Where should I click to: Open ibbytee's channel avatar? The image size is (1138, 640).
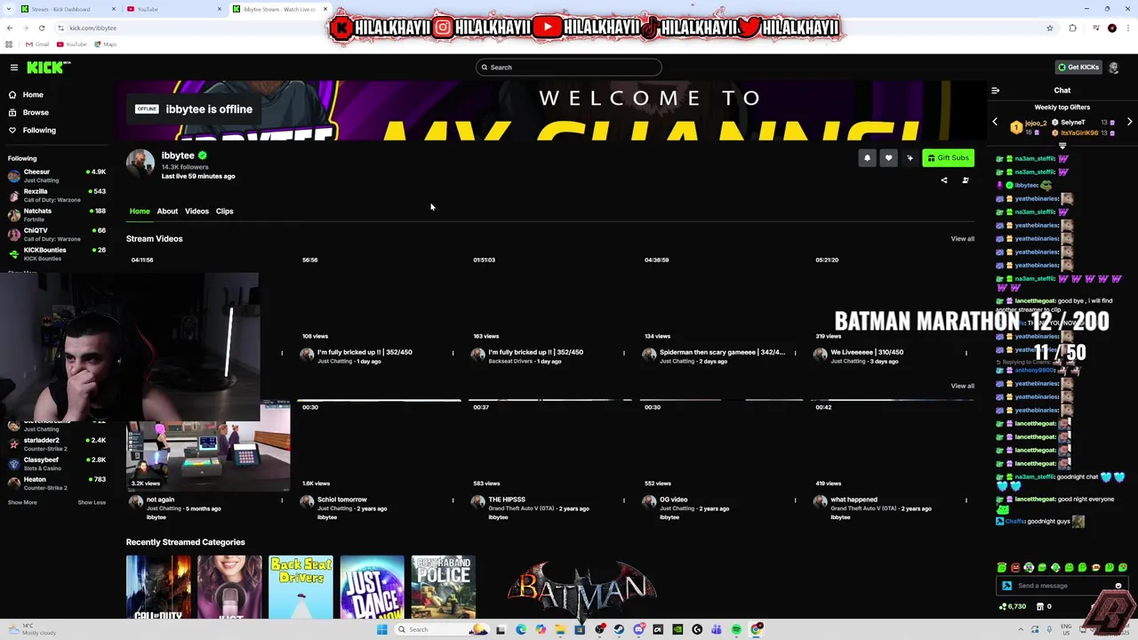(140, 164)
